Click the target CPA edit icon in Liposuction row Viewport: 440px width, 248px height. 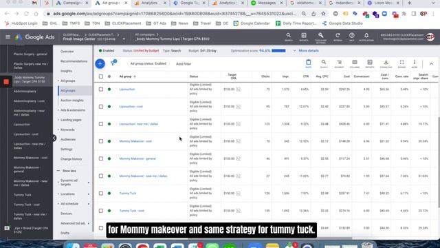pos(239,89)
